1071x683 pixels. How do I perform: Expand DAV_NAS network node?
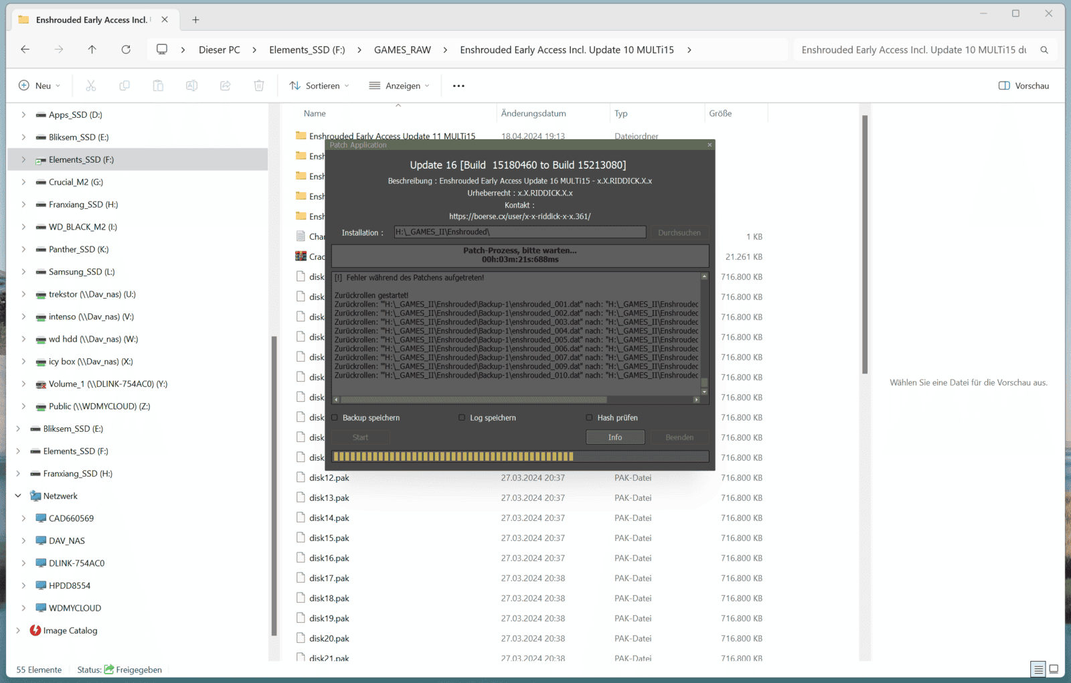[x=23, y=541]
